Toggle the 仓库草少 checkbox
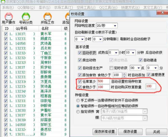 click(79, 81)
